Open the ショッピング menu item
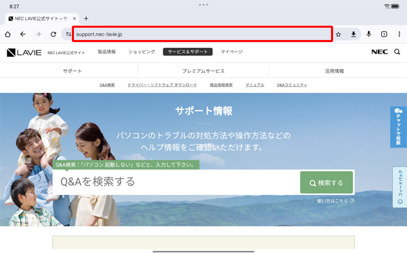 pos(142,52)
